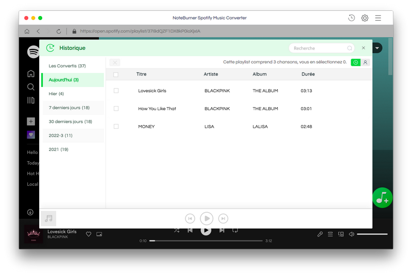Switch to the artist view toggle

click(x=365, y=62)
